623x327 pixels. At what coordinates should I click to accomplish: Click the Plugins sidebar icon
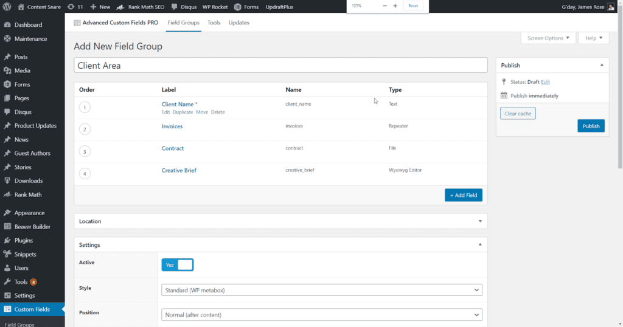coord(7,241)
